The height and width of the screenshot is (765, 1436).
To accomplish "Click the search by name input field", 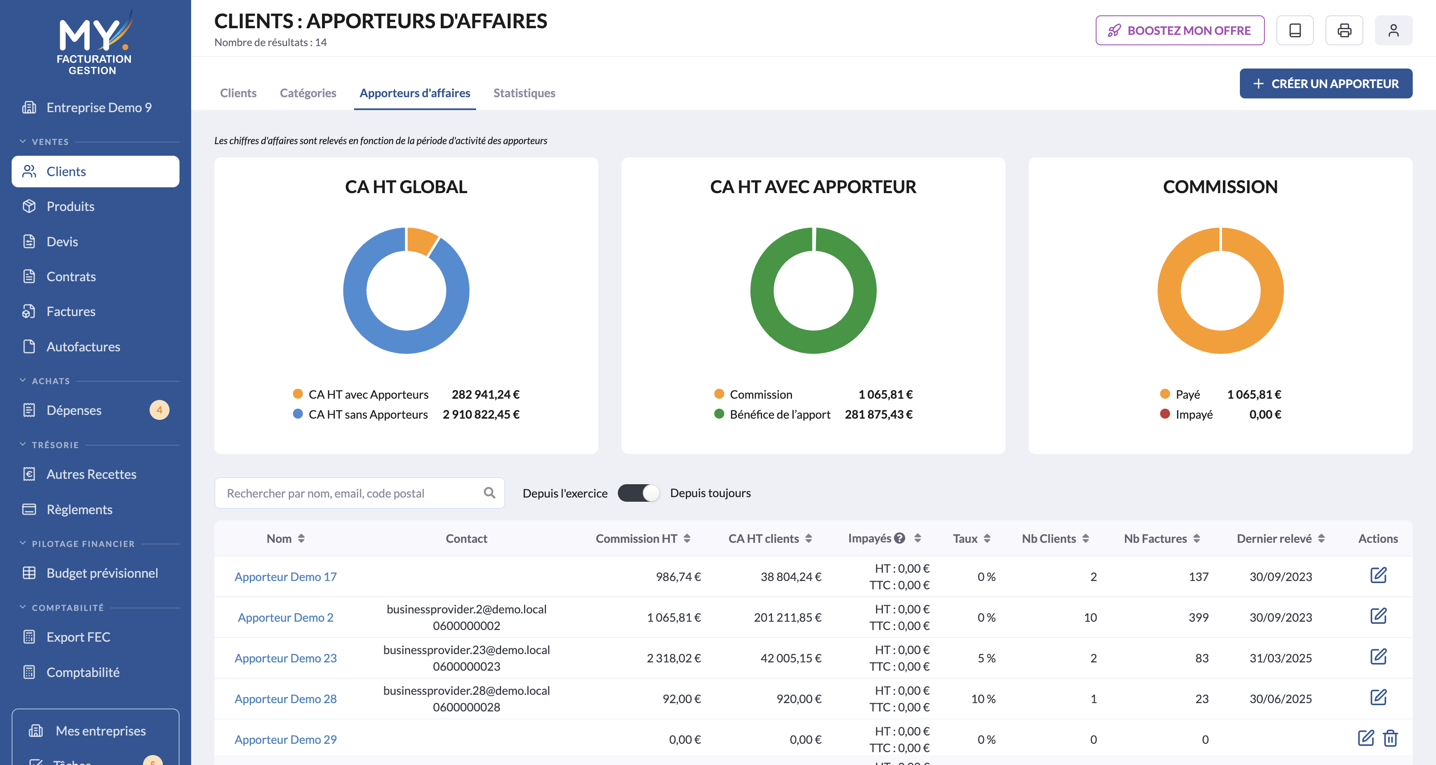I will point(359,493).
